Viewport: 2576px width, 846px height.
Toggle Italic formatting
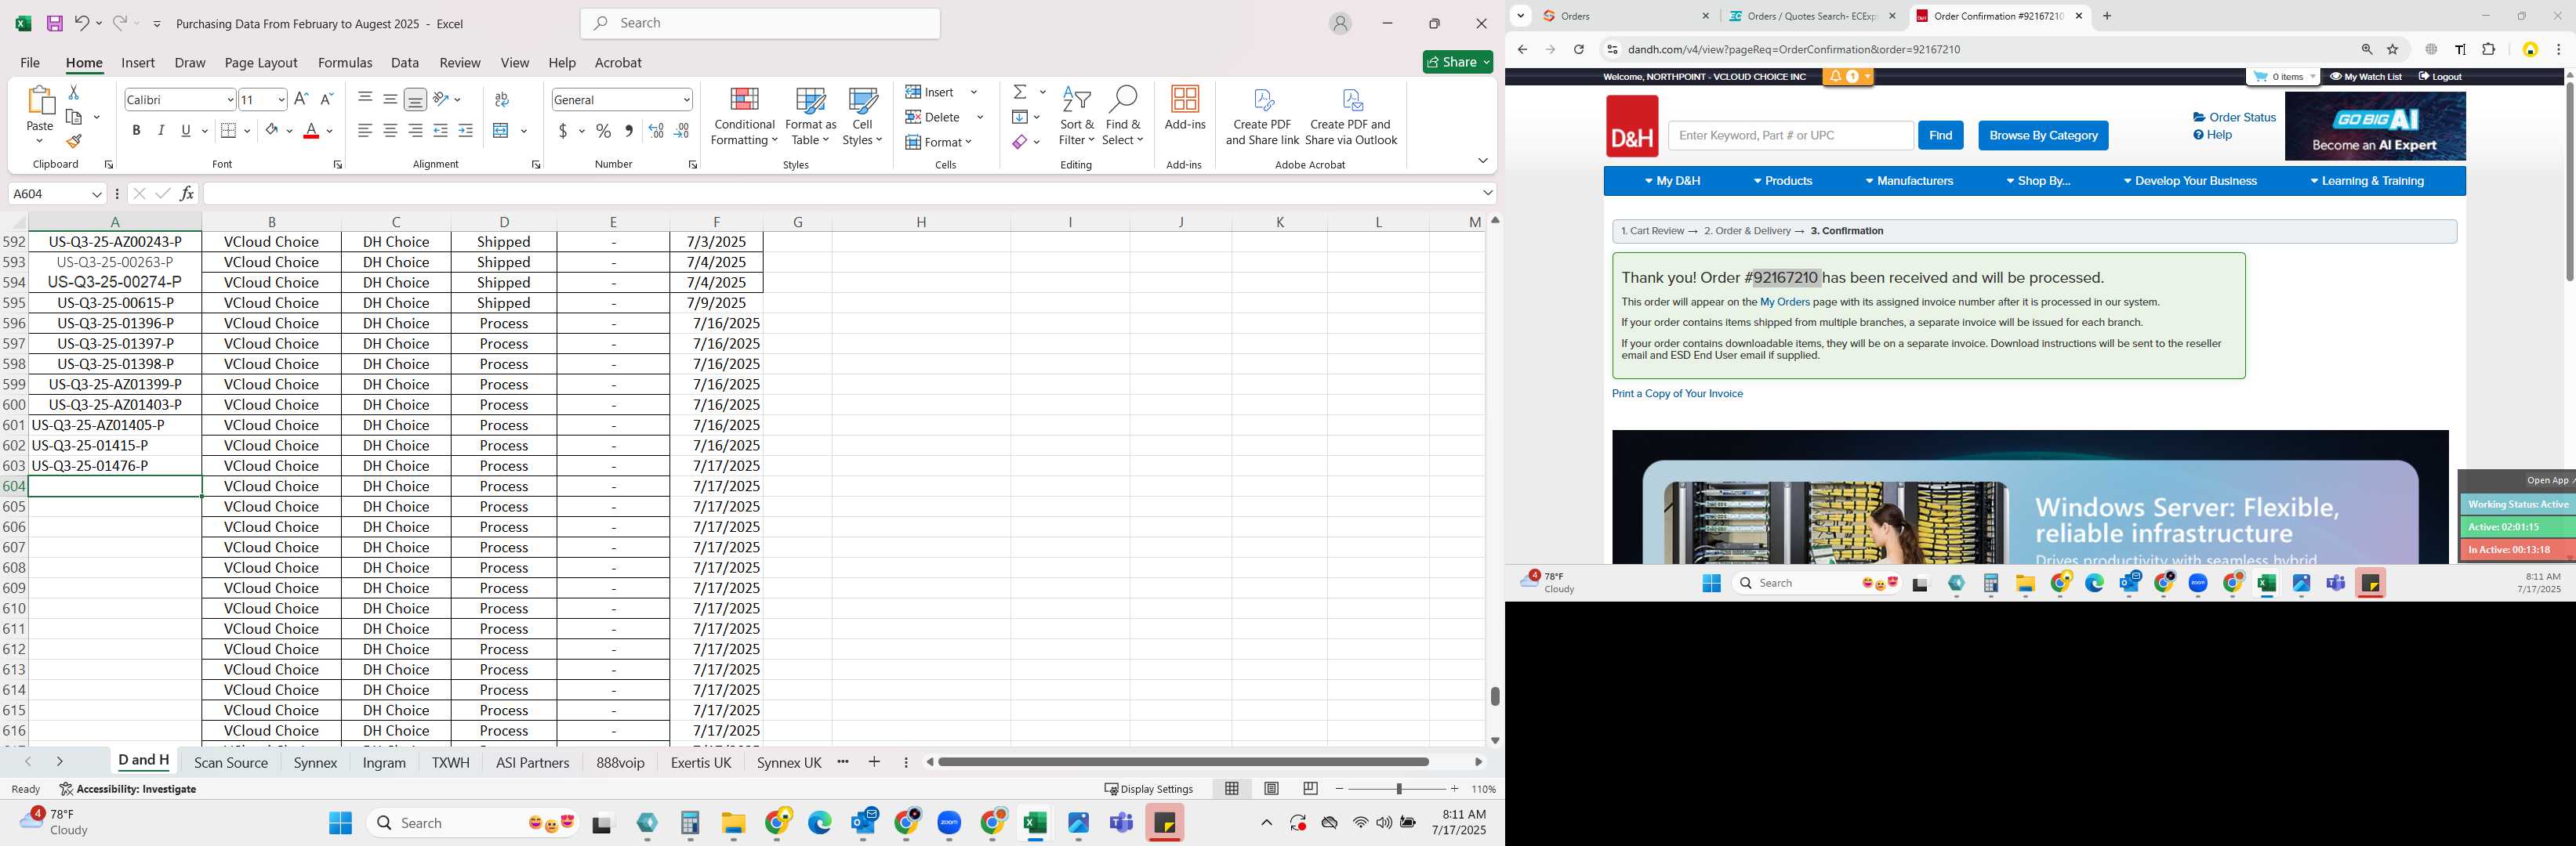161,130
